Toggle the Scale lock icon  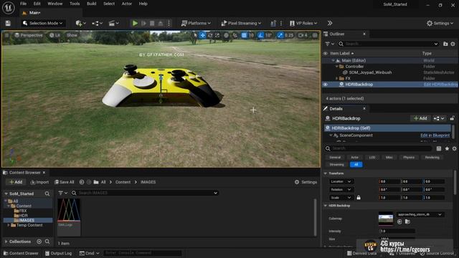pos(359,198)
